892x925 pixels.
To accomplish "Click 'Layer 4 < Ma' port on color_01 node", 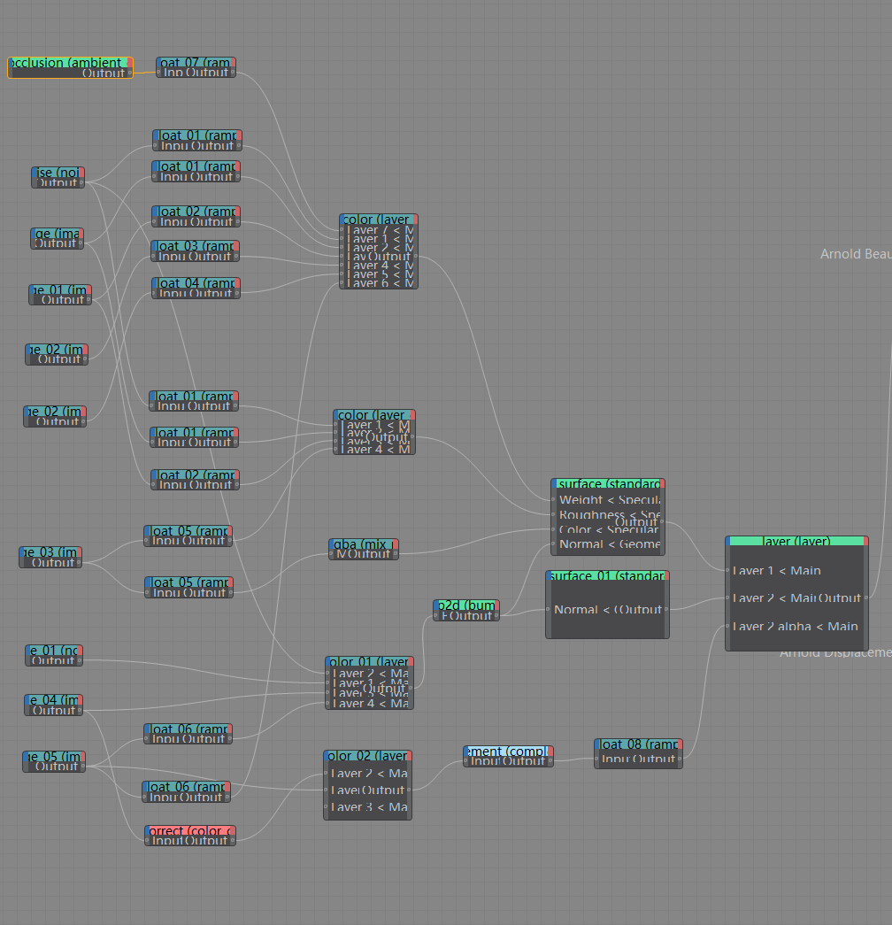I will (x=327, y=703).
